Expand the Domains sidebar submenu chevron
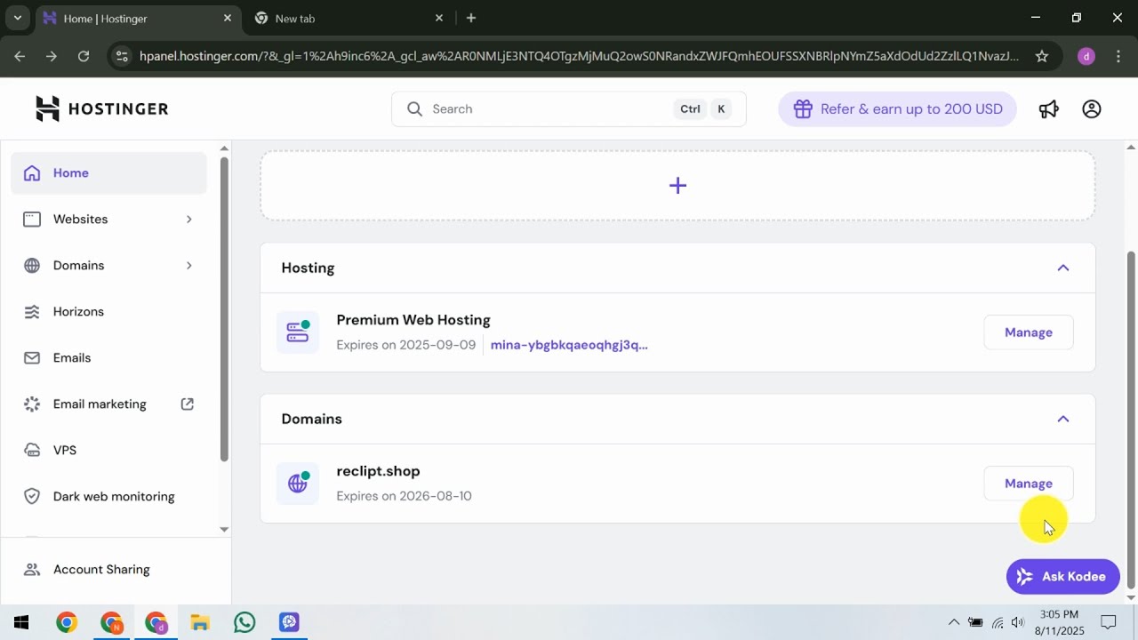Viewport: 1138px width, 640px height. tap(188, 266)
